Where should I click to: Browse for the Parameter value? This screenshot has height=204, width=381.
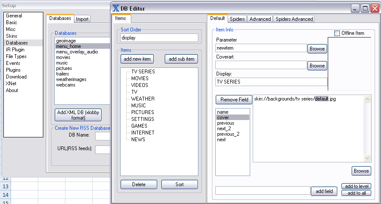click(x=317, y=49)
